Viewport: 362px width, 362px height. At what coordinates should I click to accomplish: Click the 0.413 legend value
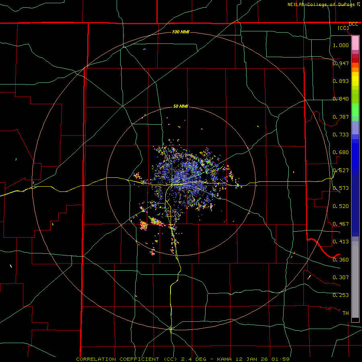click(341, 242)
